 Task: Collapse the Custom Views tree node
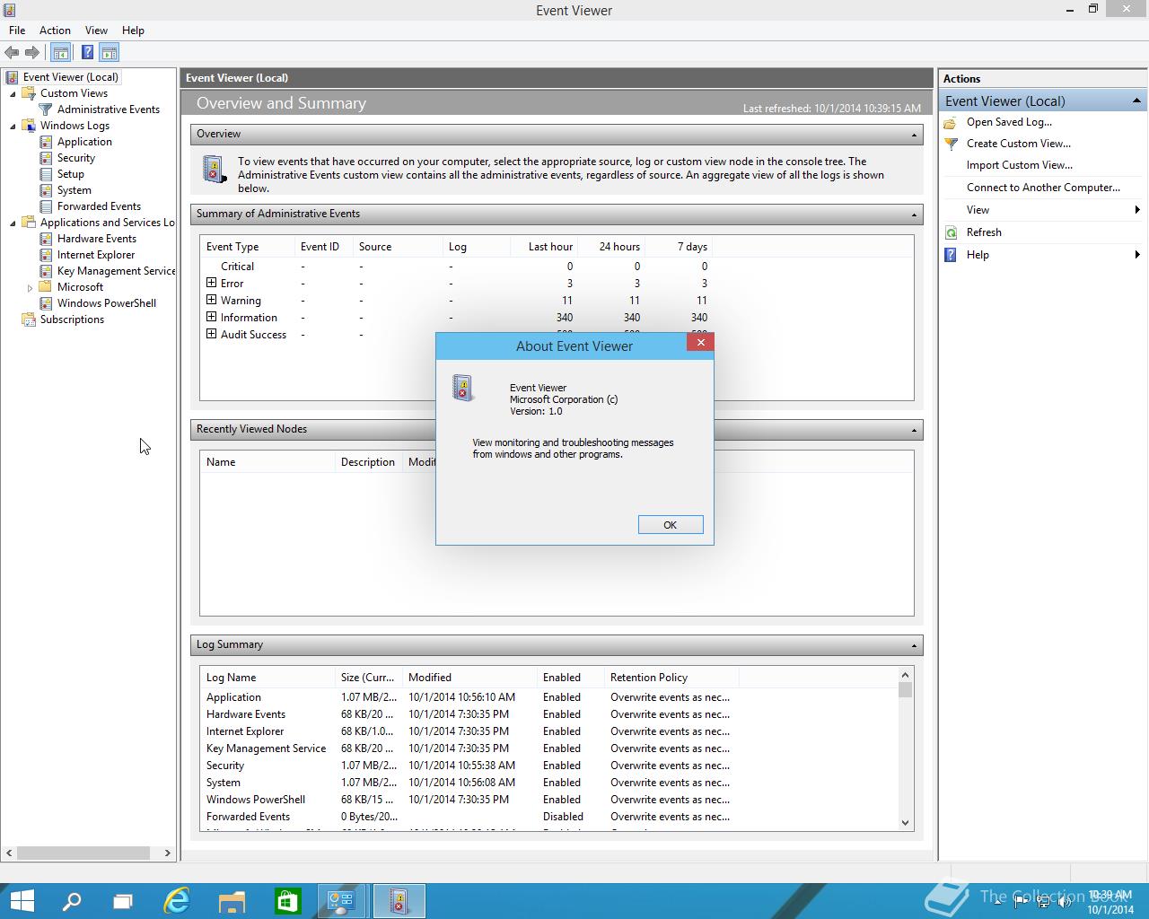(13, 93)
